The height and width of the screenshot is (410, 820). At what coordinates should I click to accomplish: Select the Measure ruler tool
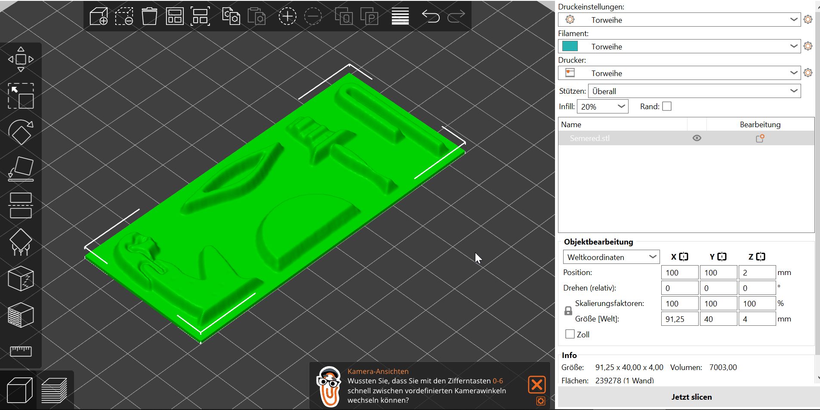pyautogui.click(x=21, y=352)
